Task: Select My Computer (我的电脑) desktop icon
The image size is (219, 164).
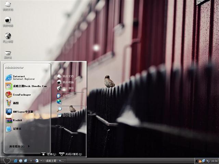Action: click(8, 22)
